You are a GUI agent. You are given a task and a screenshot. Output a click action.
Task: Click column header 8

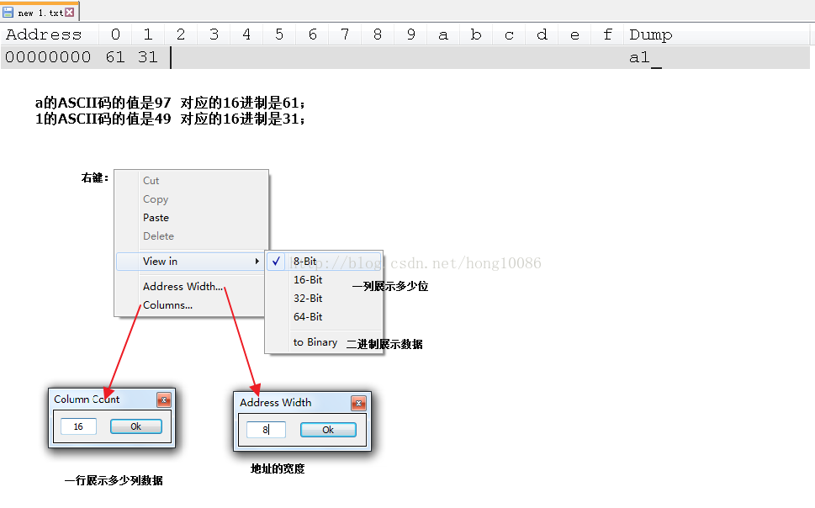(x=378, y=34)
